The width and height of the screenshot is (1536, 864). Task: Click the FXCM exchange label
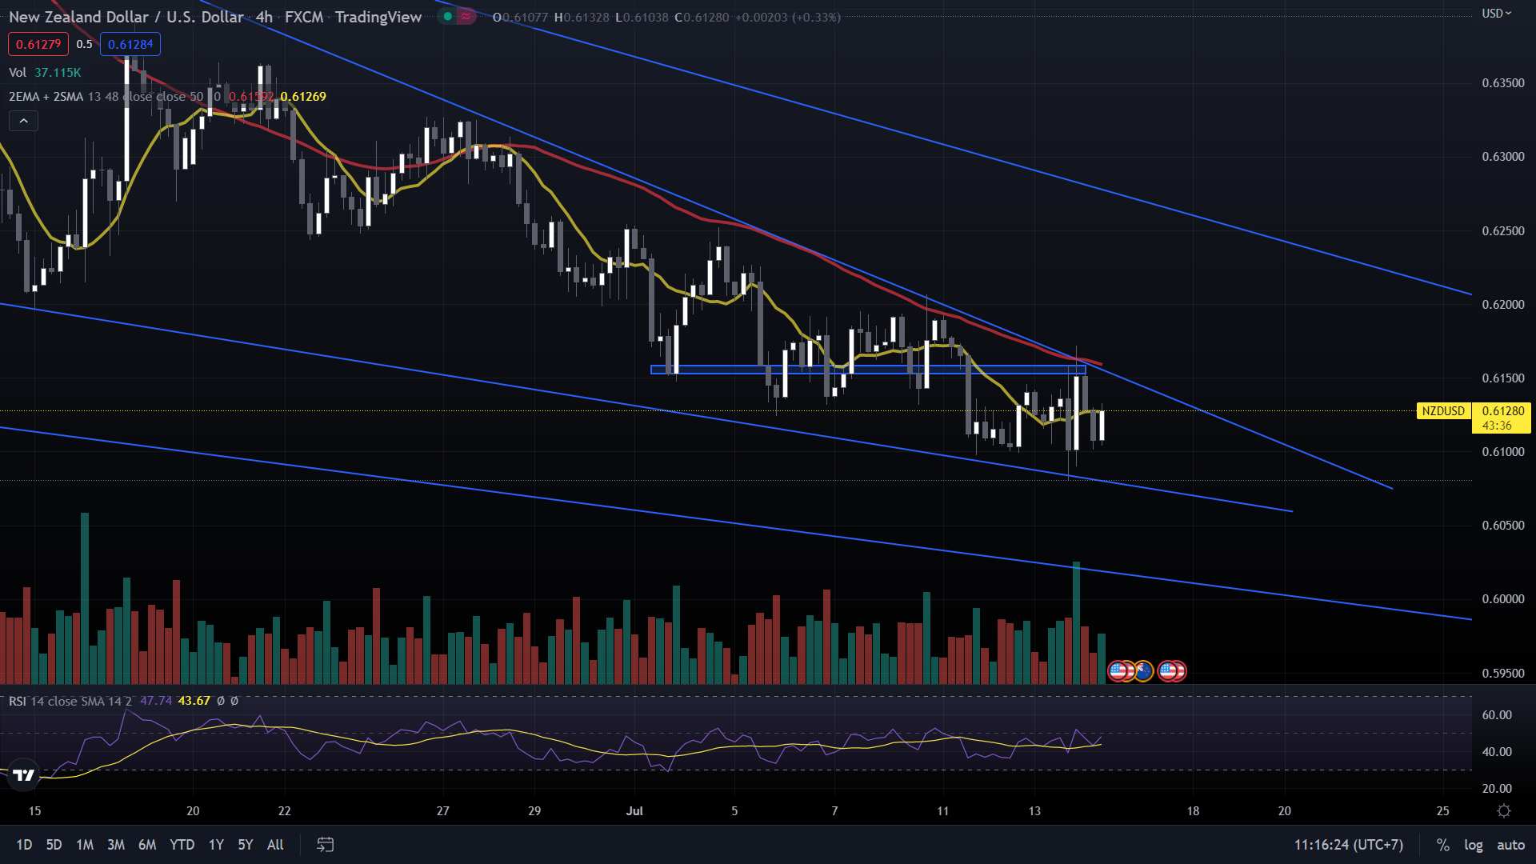click(x=304, y=17)
